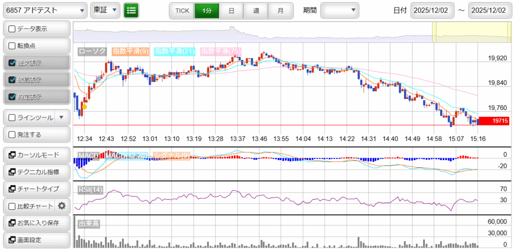
Task: Select the 週 weekly tab
Action: click(256, 10)
